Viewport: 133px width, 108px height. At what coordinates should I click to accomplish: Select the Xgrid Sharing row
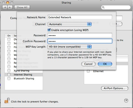[x=24, y=71]
